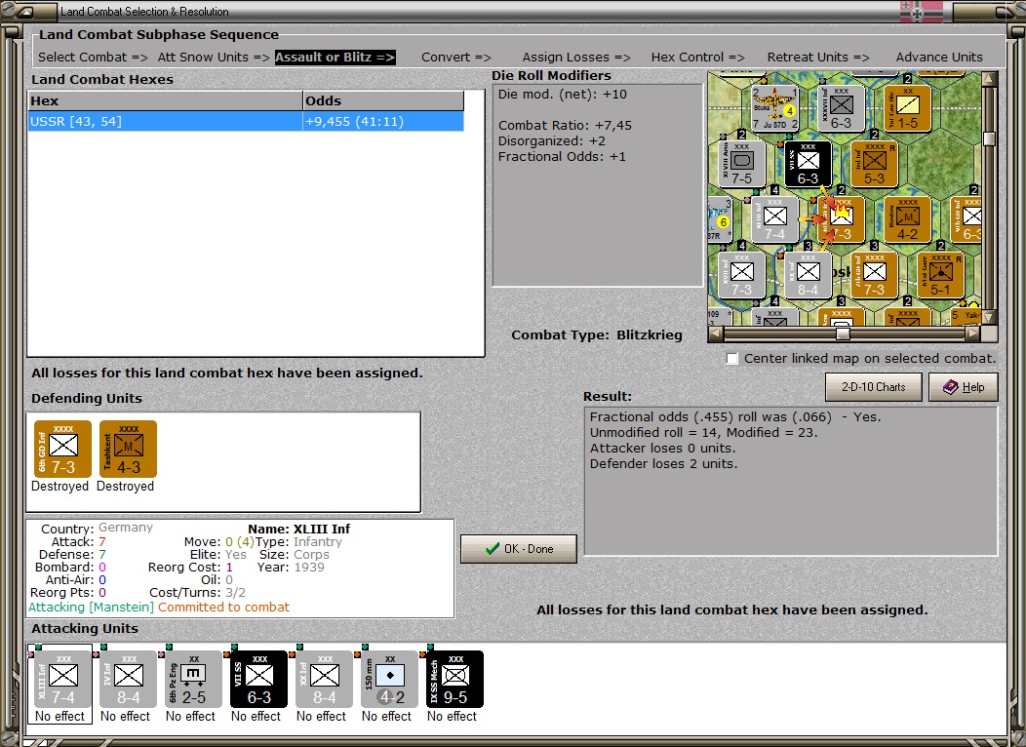Click Unmodified roll = 14 result line
This screenshot has width=1026, height=747.
point(703,432)
